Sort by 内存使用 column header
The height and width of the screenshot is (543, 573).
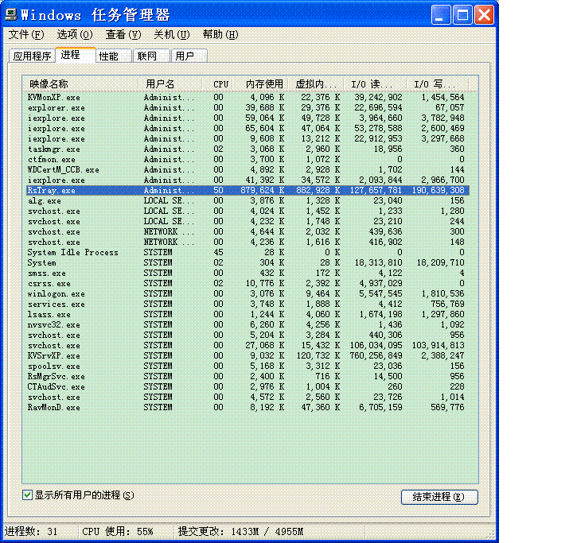(260, 84)
